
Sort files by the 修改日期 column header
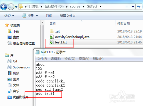[124, 23]
